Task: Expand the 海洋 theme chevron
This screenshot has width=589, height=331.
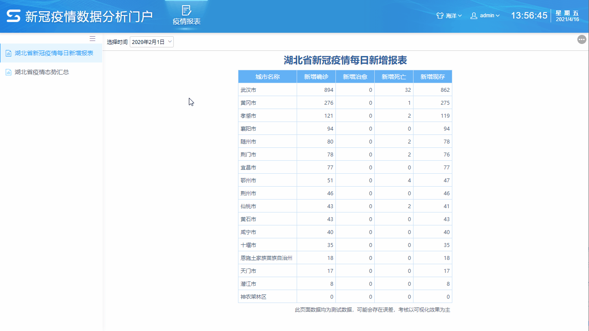Action: 461,16
